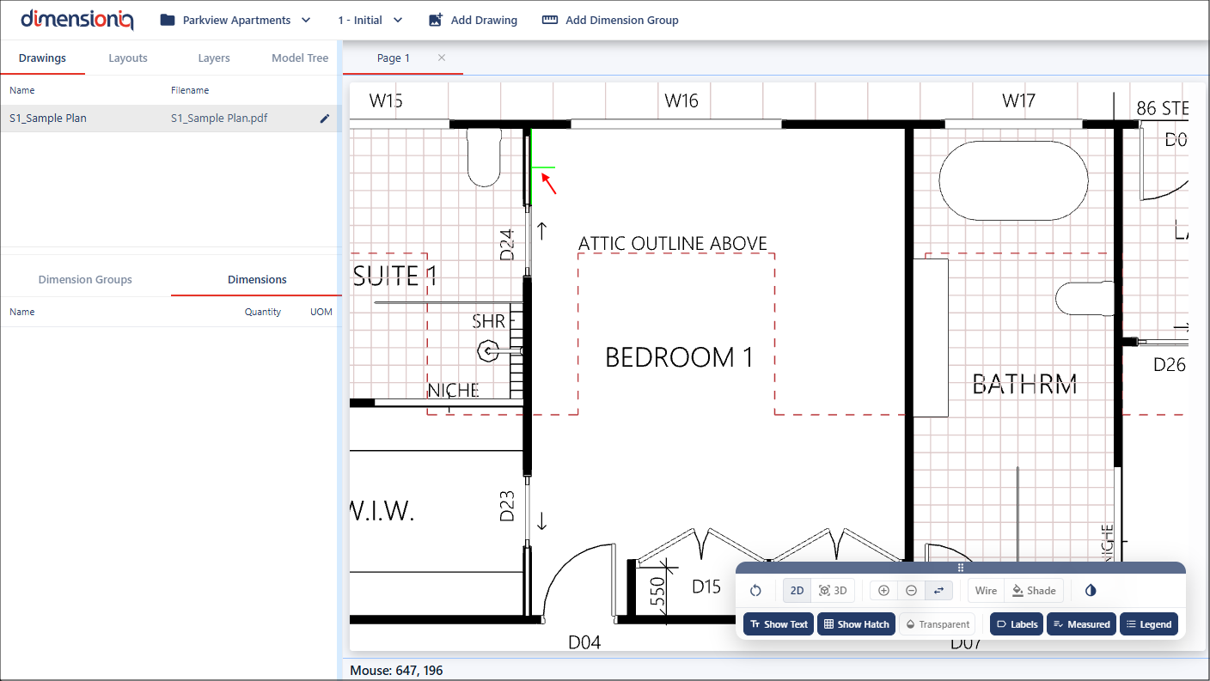Enable the Shade display mode
The width and height of the screenshot is (1210, 681).
coord(1034,591)
